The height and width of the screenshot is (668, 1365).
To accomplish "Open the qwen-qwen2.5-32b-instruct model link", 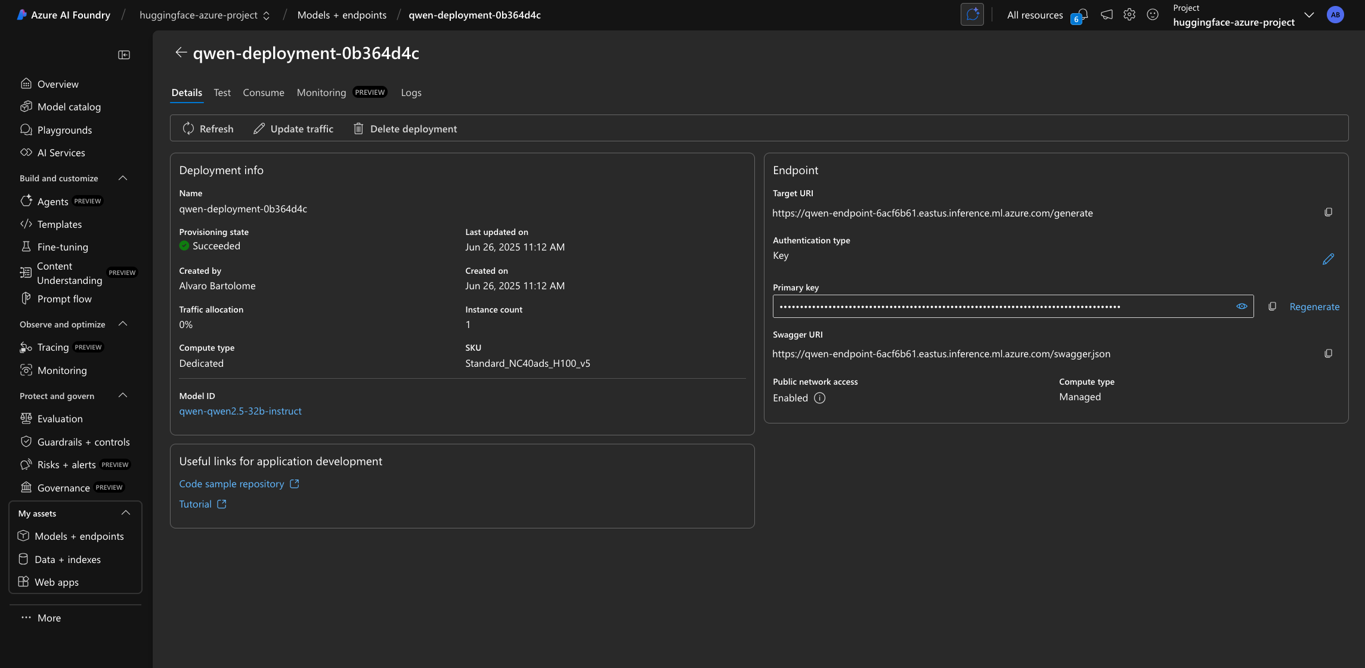I will (240, 411).
